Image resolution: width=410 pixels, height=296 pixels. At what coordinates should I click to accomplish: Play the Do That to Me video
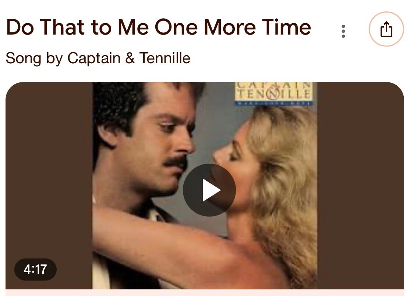click(209, 190)
